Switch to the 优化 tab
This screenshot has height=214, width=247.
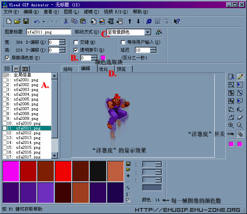[103, 69]
